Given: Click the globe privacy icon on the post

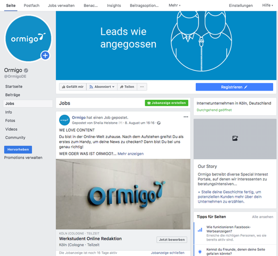Looking at the screenshot, I should click(x=159, y=123).
